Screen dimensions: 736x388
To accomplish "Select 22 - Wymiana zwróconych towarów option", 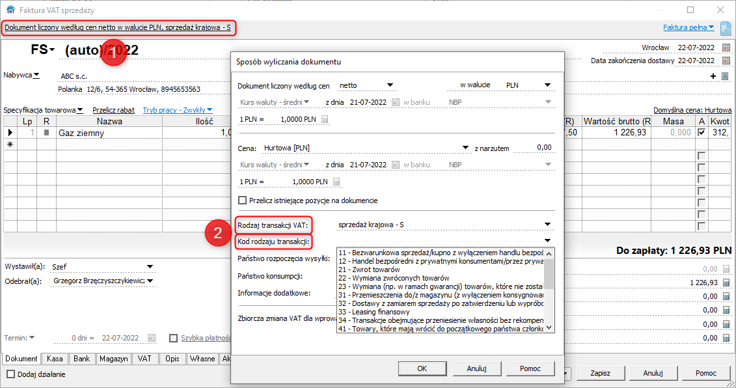I will (441, 278).
